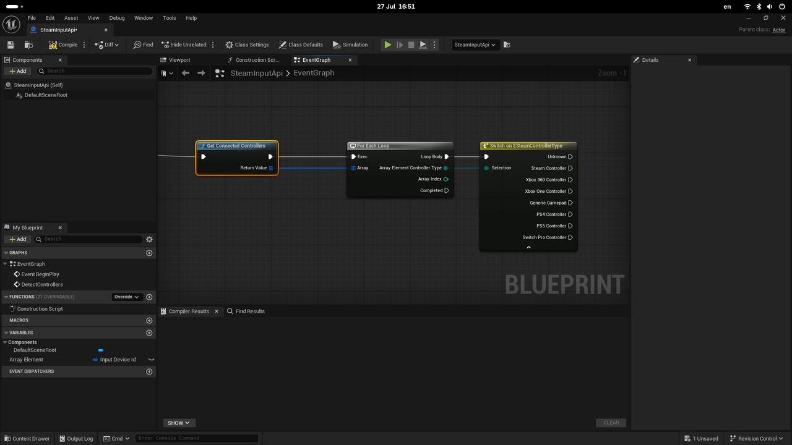Screen dimensions: 792x445
Task: Click the Eject playback icon
Action: (x=423, y=44)
